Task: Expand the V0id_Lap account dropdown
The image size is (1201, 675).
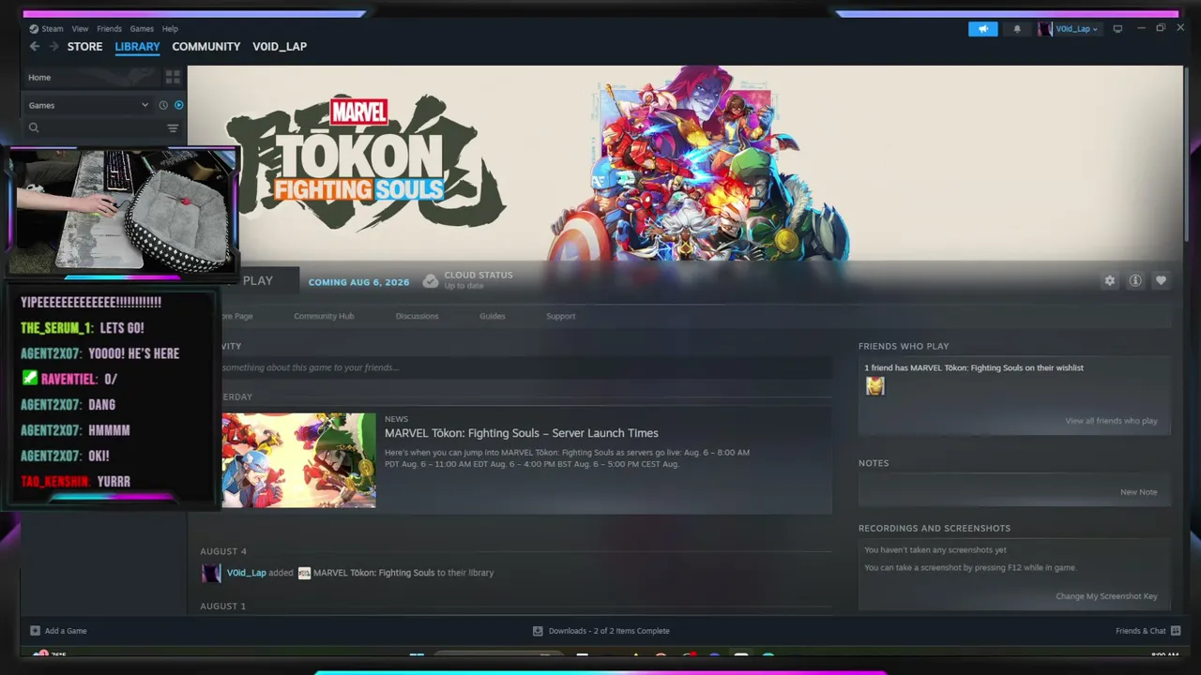Action: pyautogui.click(x=1076, y=29)
